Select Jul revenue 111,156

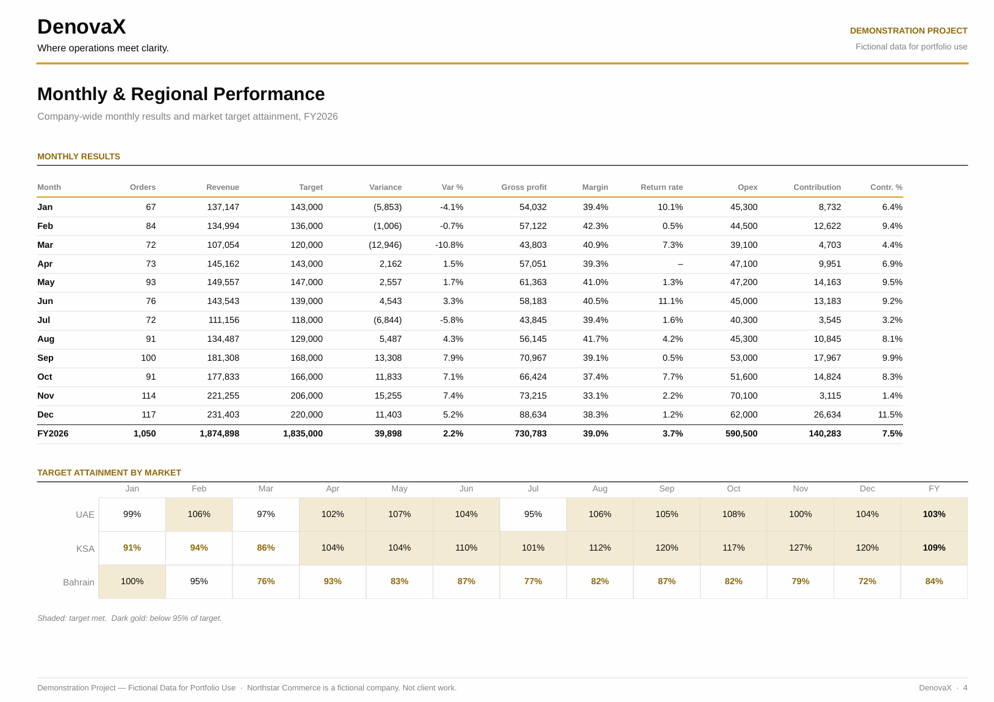click(x=224, y=320)
